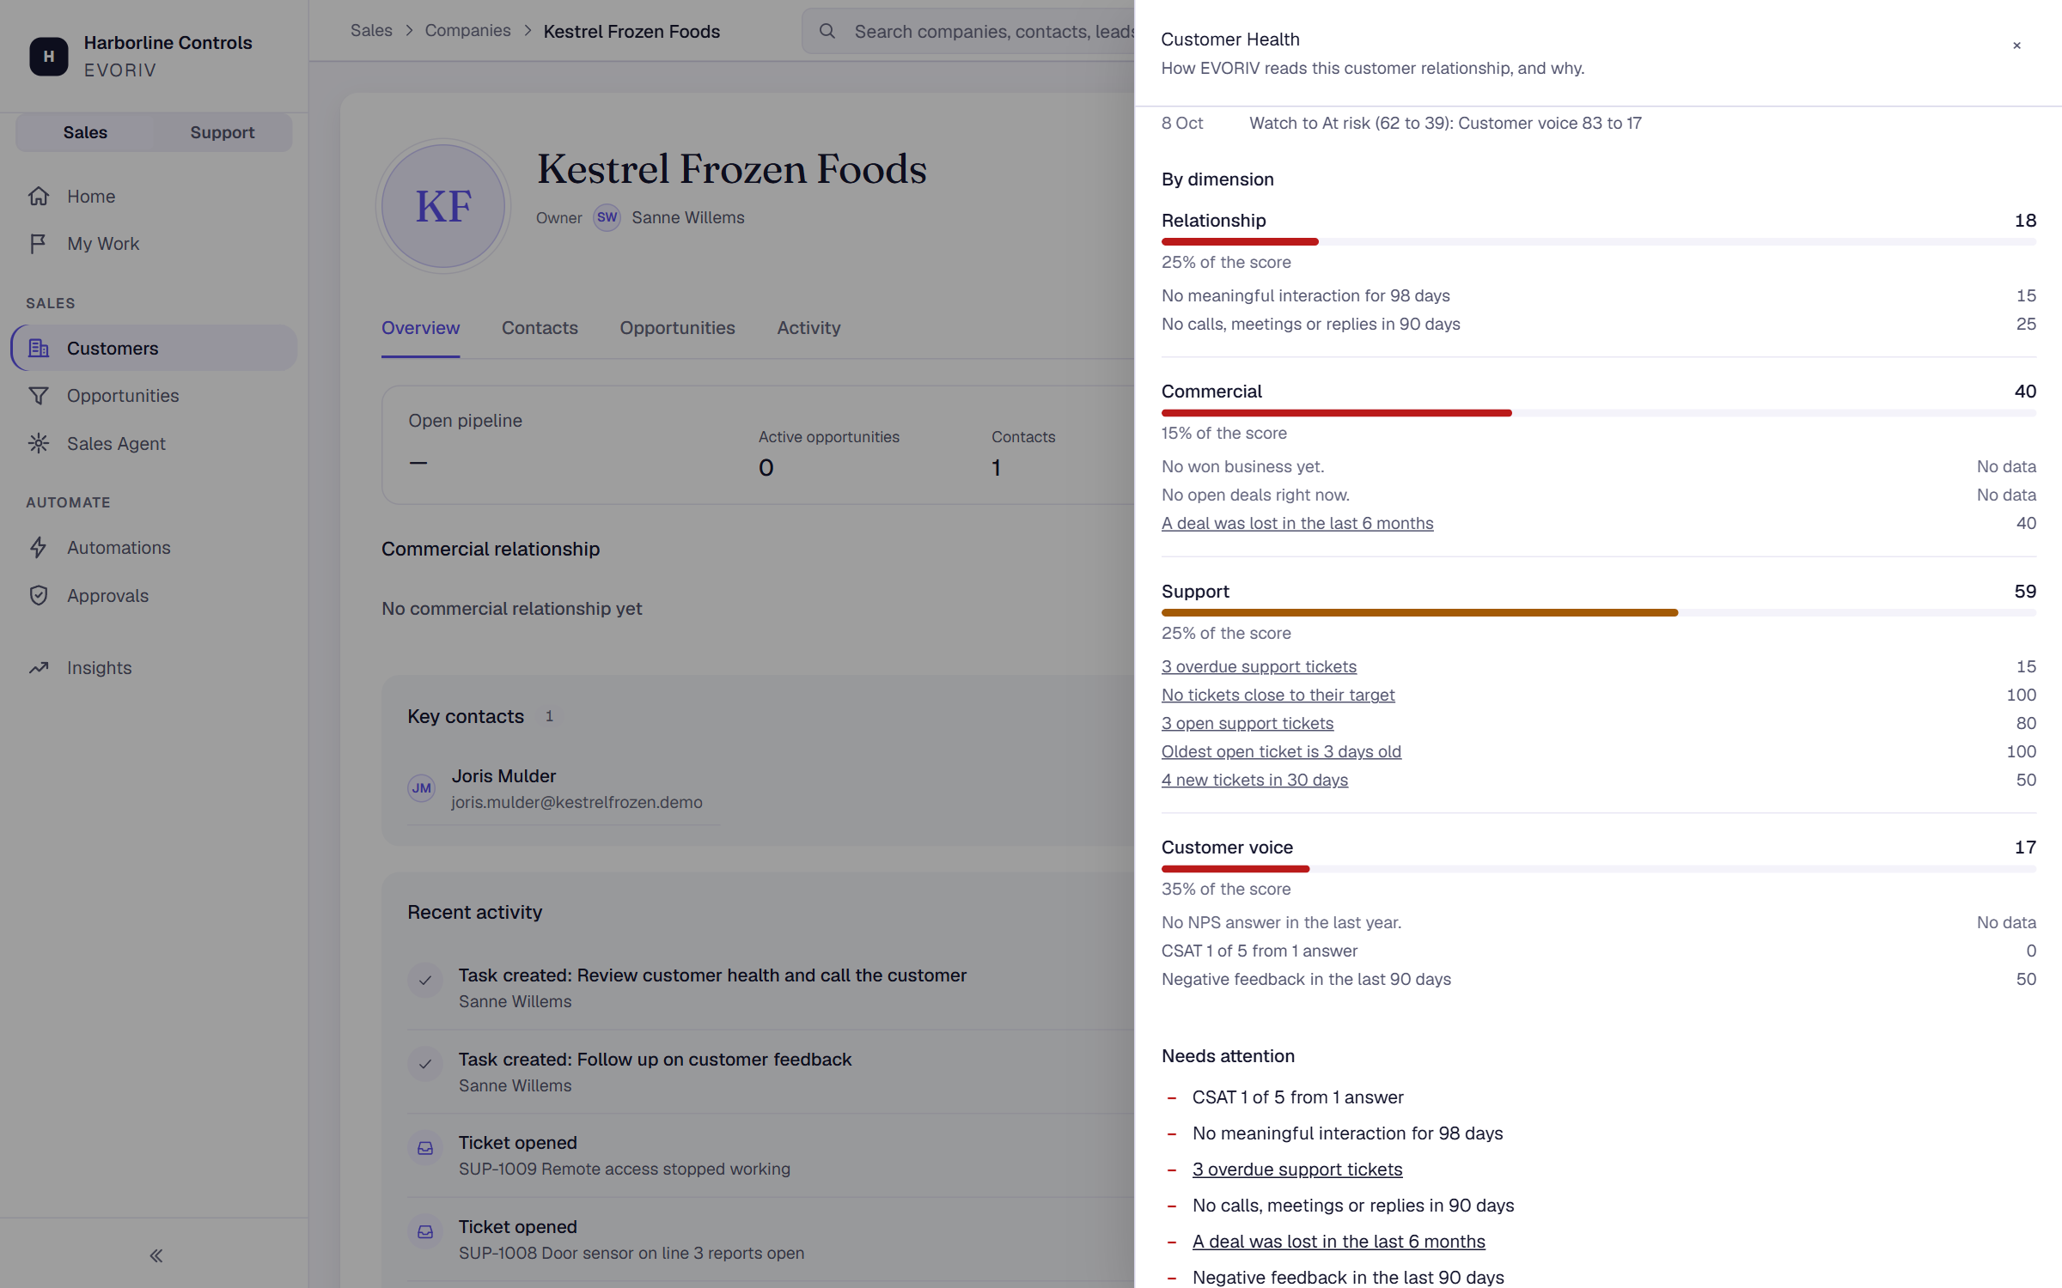The image size is (2062, 1288).
Task: Go to Sales in the breadcrumb
Action: click(x=371, y=31)
